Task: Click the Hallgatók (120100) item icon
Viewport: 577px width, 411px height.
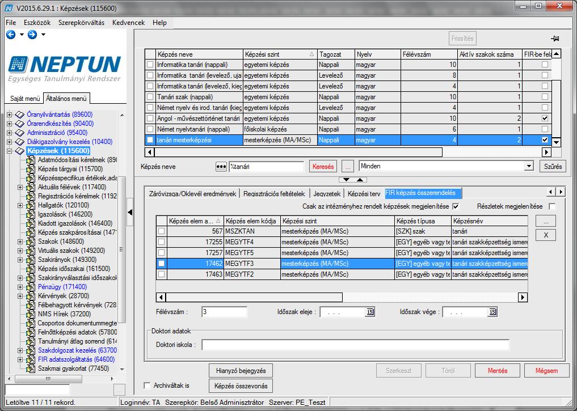Action: tap(31, 205)
